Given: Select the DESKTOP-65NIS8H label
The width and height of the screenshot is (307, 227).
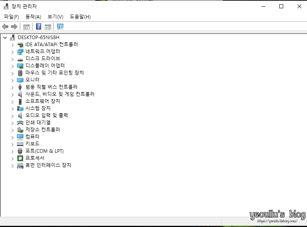Looking at the screenshot, I should pos(38,37).
